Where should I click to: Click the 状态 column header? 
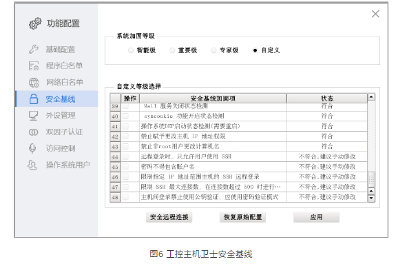pos(327,99)
